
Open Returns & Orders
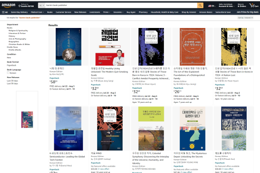pyautogui.click(x=242, y=6)
